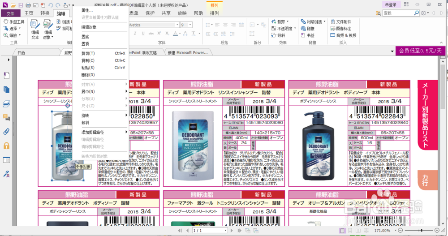This screenshot has width=448, height=236.
Task: Open the bookmarks panel in left sidebar
Action: point(6,75)
